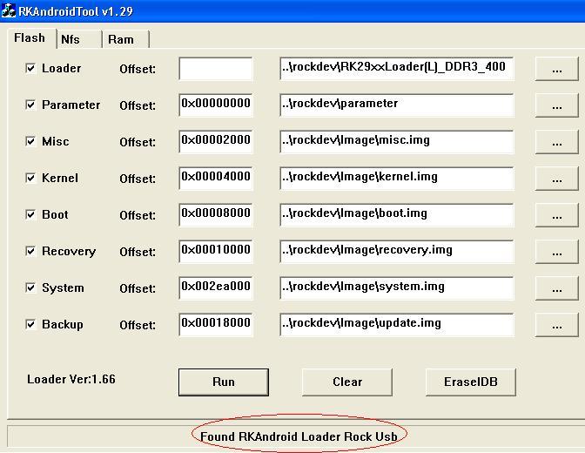Click the Recovery offset field 0x00010000
The image size is (585, 453).
click(x=216, y=252)
